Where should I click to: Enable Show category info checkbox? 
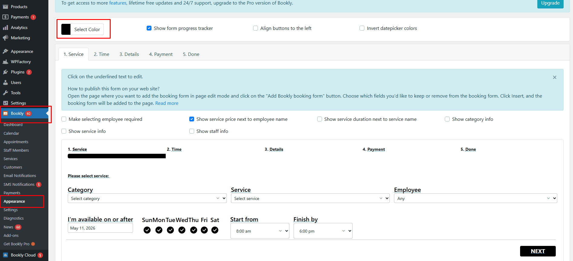point(447,119)
